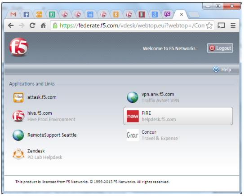Open vpn.anv.f5.com VPN link
This screenshot has height=196, width=244.
158,94
